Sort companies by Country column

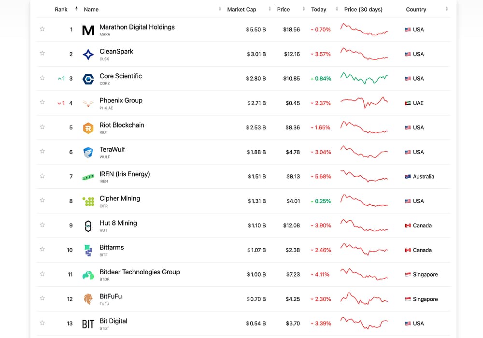416,9
